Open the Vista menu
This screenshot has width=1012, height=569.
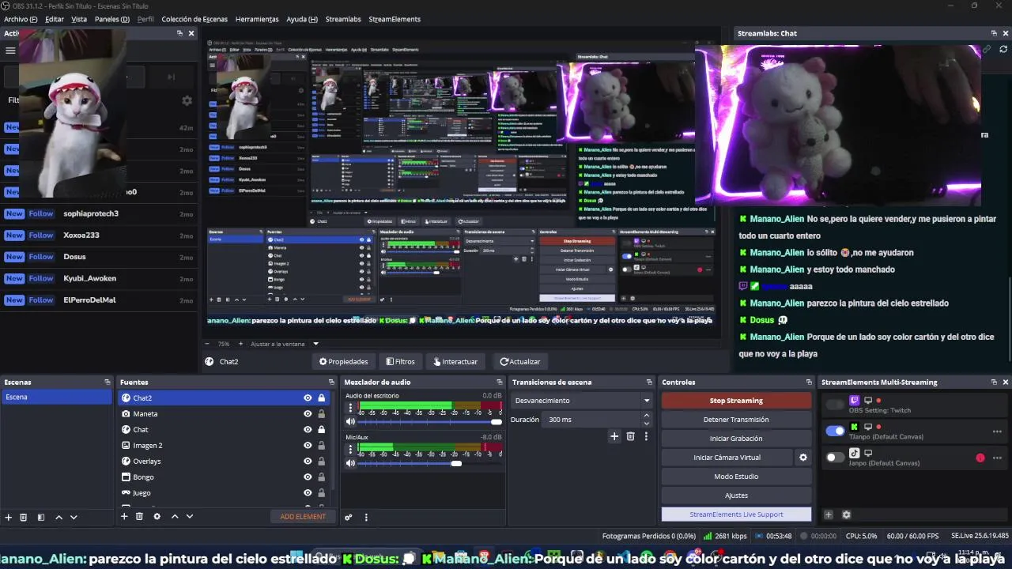[79, 19]
